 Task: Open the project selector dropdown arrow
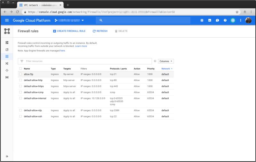coord(83,20)
